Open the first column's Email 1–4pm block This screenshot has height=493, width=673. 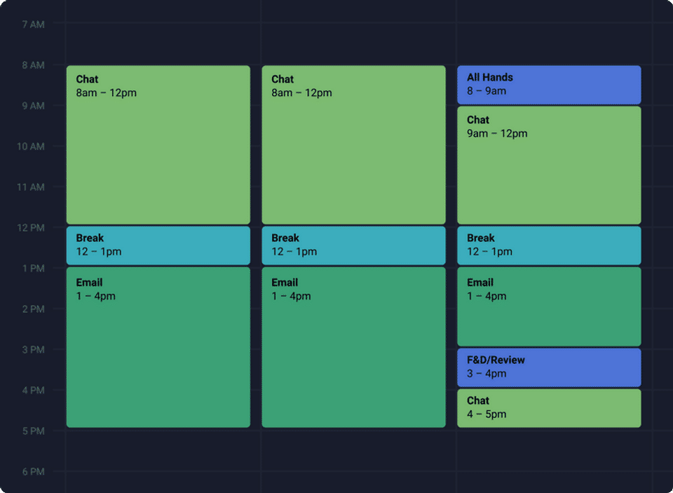[x=158, y=346]
